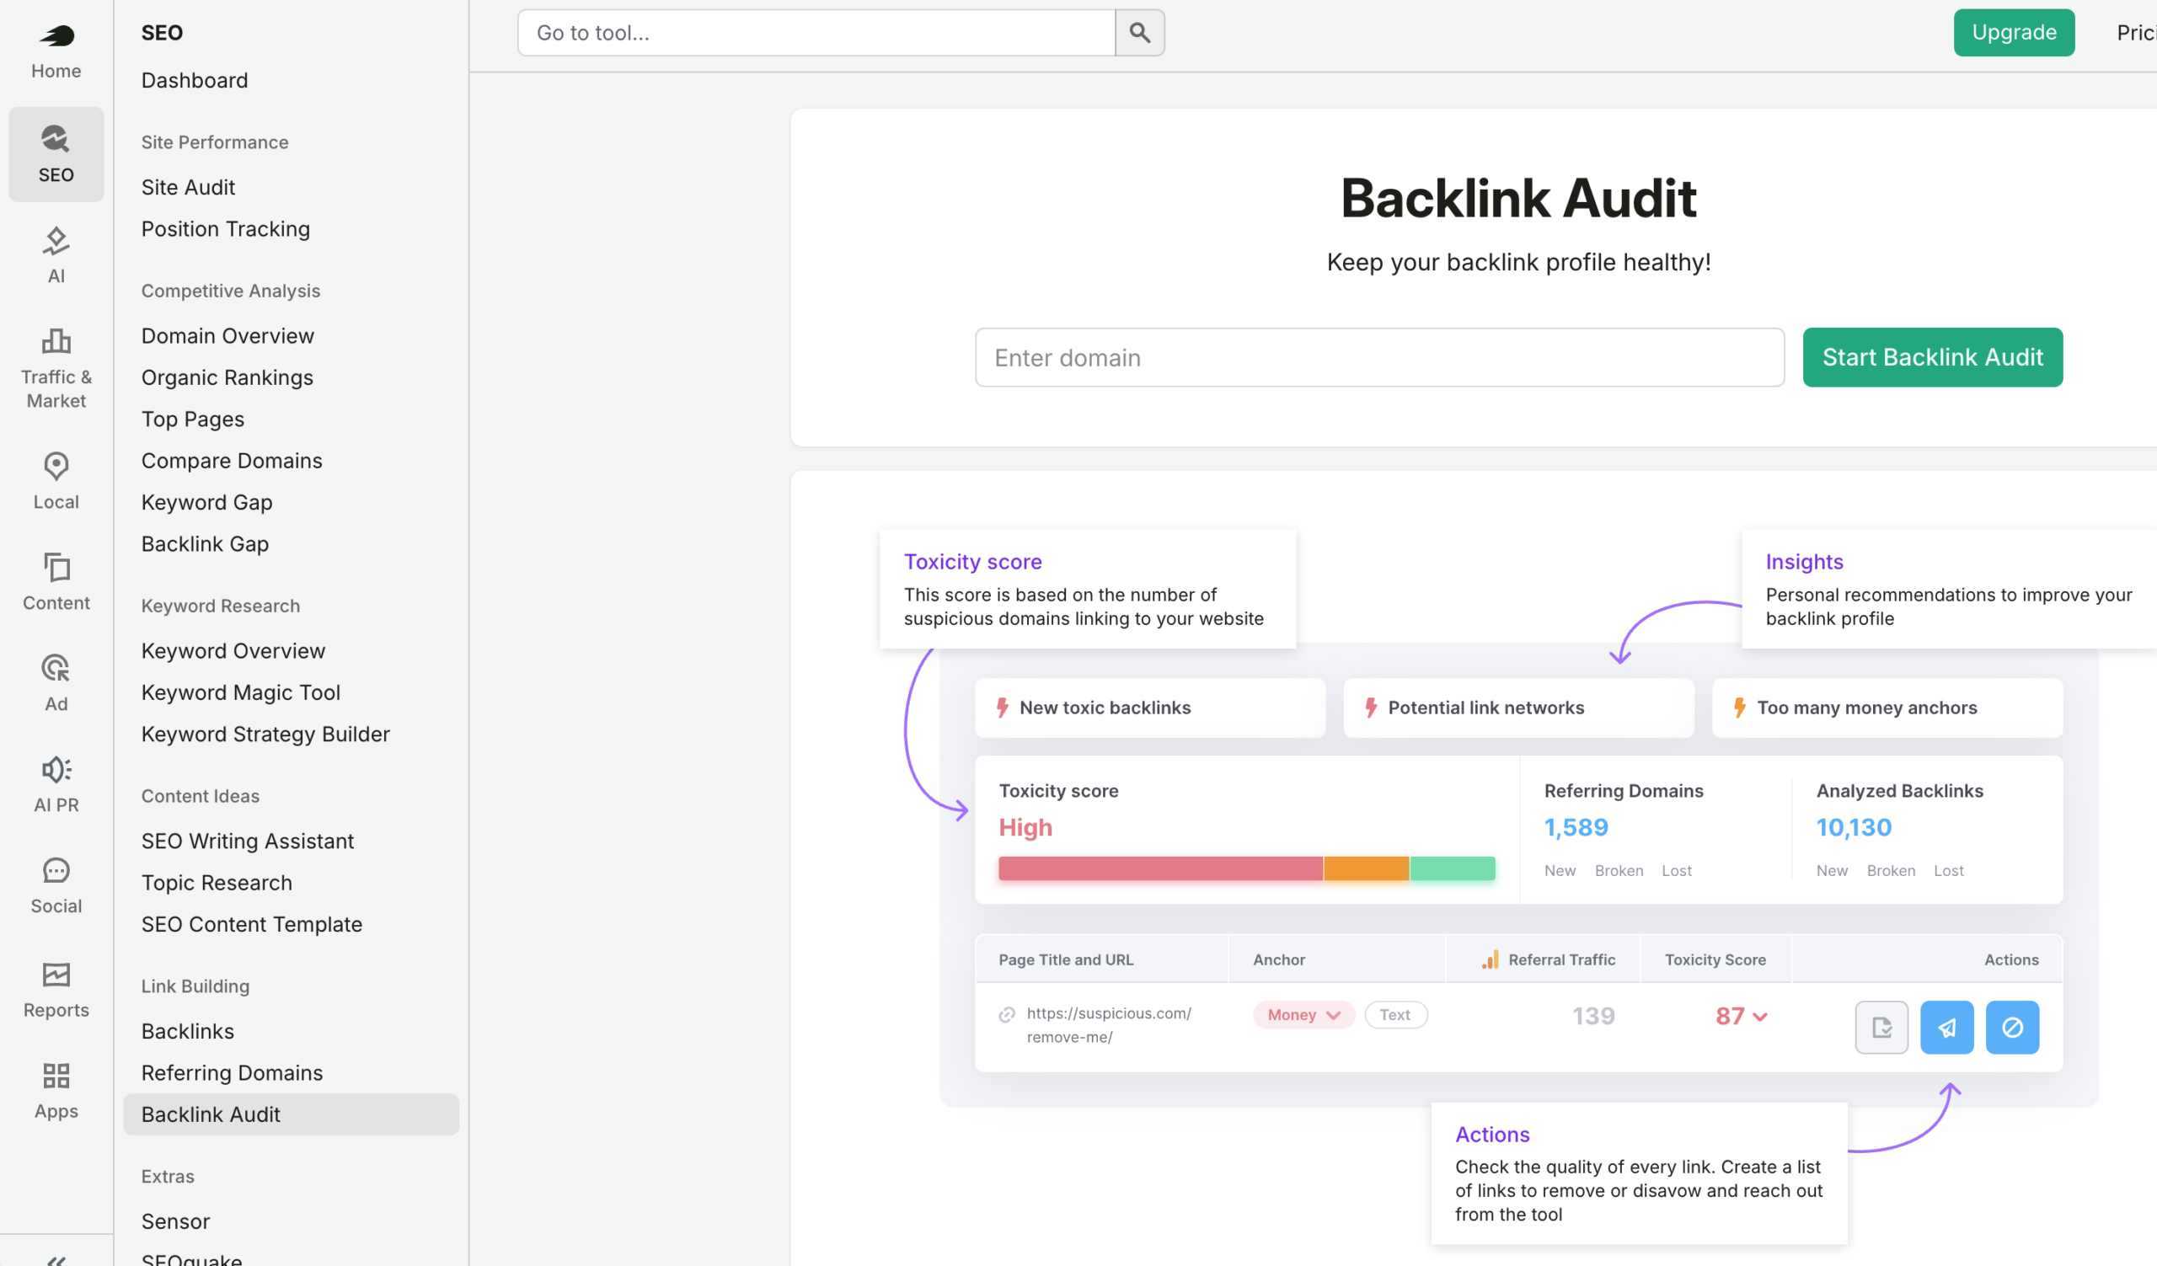Focus the Go to tool search box

coord(816,33)
